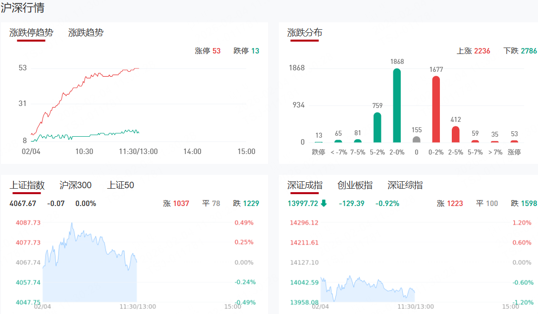This screenshot has height=314, width=538.
Task: Click the 涨停 53 legend label
Action: click(208, 51)
